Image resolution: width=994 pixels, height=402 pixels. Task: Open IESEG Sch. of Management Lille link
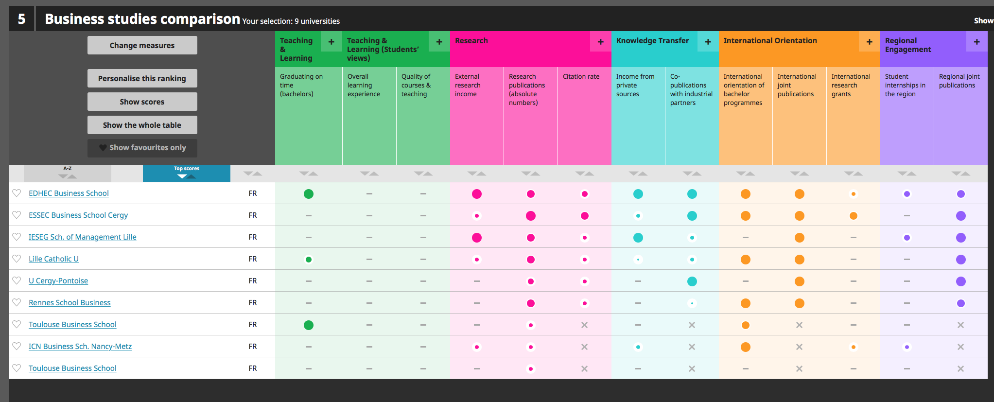point(82,237)
